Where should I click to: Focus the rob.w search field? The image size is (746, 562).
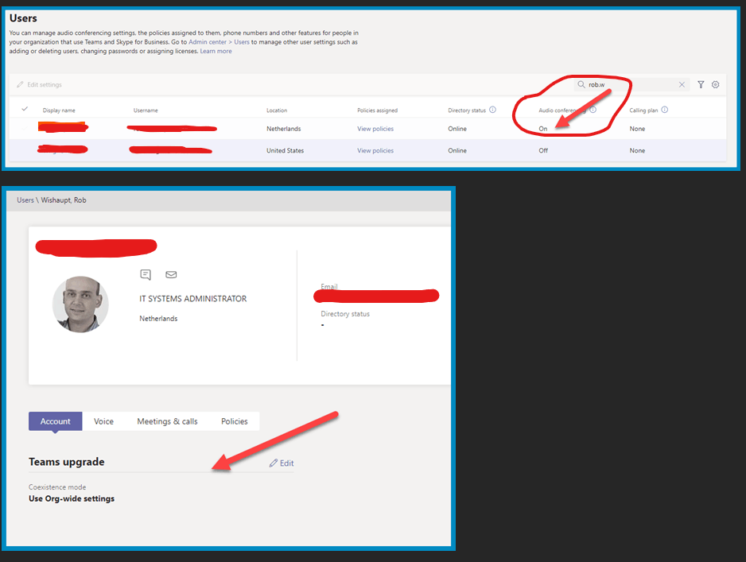[x=631, y=84]
